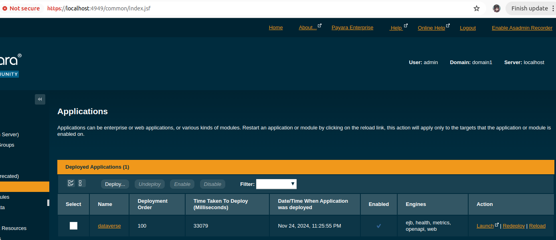Open the Filter dropdown
The height and width of the screenshot is (240, 556).
tap(276, 184)
